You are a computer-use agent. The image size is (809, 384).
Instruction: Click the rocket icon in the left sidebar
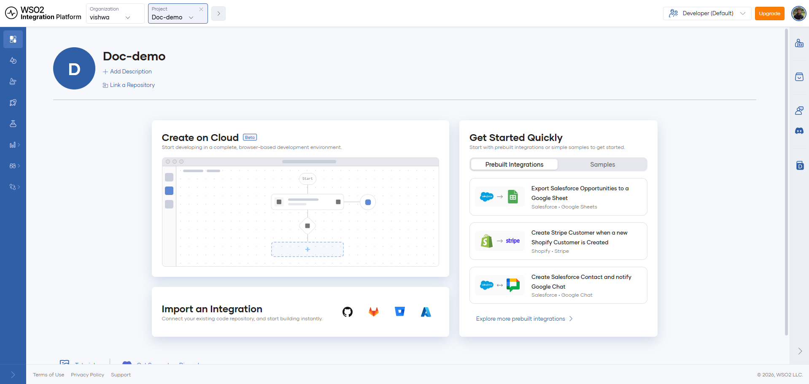tap(13, 103)
